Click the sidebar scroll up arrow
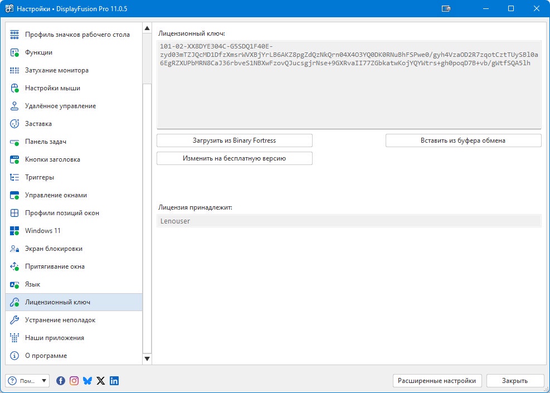550x393 pixels. click(147, 28)
